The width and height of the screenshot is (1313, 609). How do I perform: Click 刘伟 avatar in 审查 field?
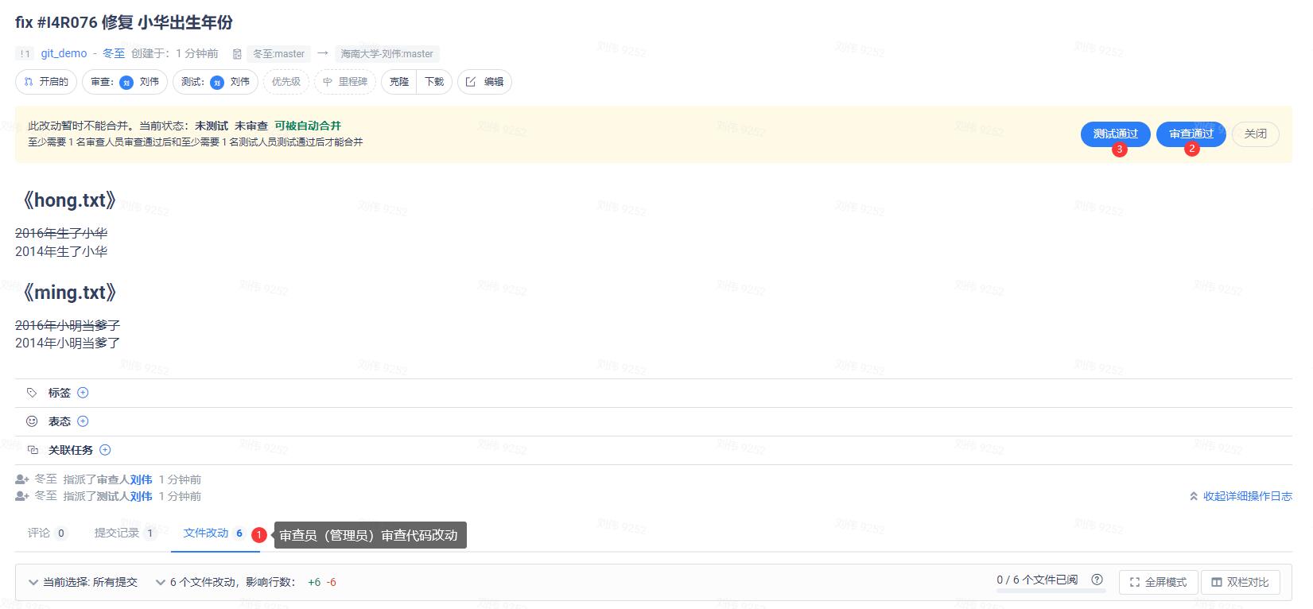click(126, 82)
